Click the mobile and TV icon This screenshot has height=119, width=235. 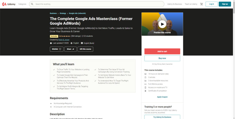point(145,87)
